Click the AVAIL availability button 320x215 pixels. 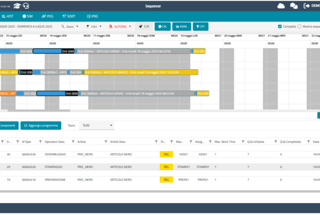(182, 27)
